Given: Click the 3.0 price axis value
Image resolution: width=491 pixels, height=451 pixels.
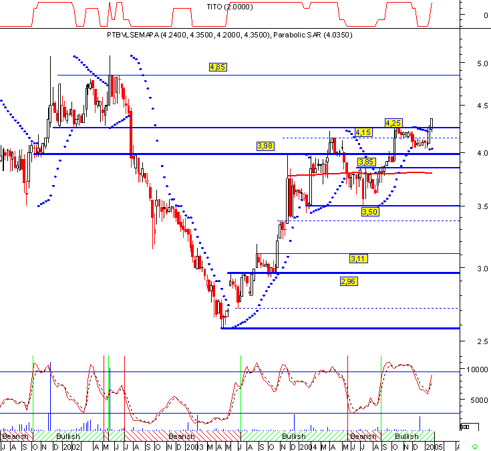Looking at the screenshot, I should pos(482,269).
